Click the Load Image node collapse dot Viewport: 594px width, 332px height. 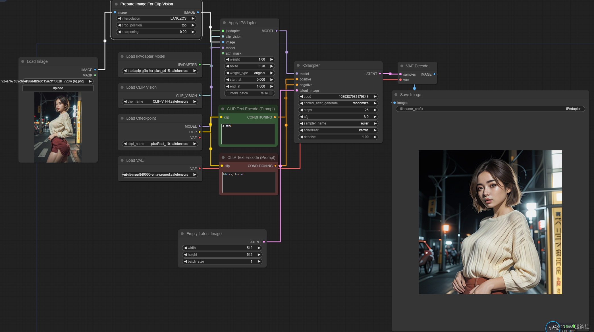click(x=23, y=61)
